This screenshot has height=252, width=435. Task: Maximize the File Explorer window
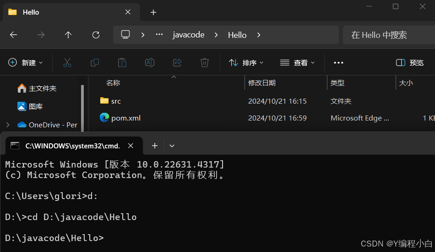396,6
